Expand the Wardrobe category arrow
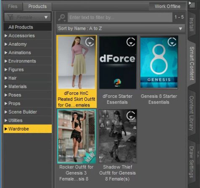This screenshot has height=188, width=200. point(6,129)
